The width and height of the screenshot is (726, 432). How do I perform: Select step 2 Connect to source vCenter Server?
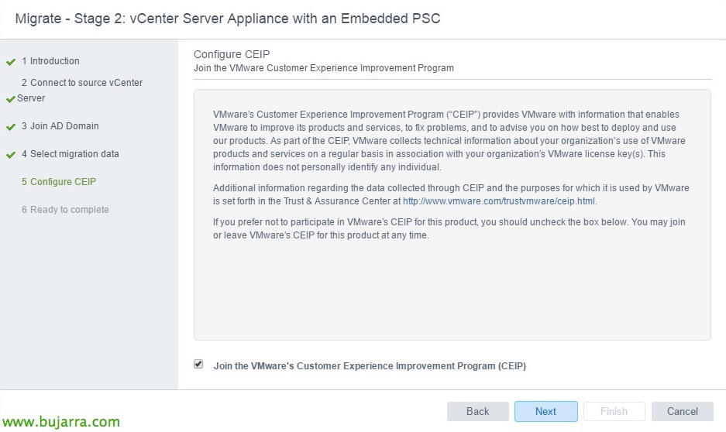pos(81,83)
